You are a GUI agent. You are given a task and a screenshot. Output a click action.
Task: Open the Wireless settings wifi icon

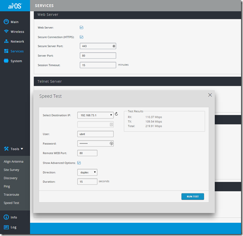(6, 31)
